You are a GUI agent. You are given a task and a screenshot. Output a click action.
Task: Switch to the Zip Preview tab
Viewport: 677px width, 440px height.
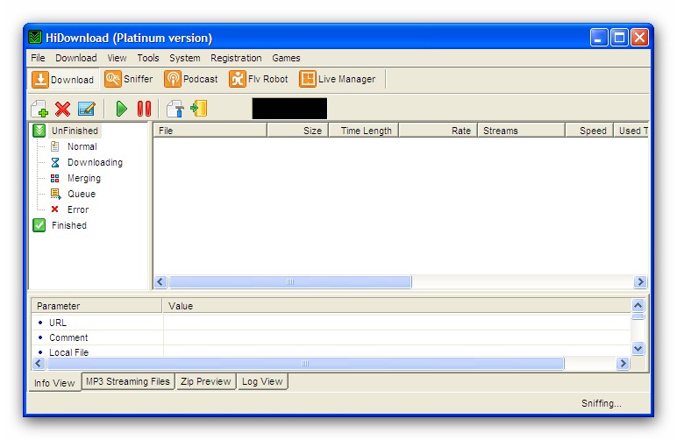coord(206,381)
